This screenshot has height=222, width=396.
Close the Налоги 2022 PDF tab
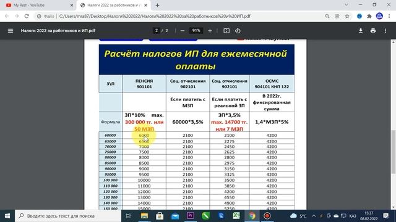click(x=146, y=5)
